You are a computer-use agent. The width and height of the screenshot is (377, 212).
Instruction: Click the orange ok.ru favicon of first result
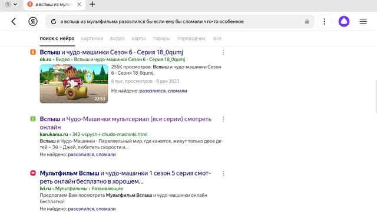click(x=33, y=52)
